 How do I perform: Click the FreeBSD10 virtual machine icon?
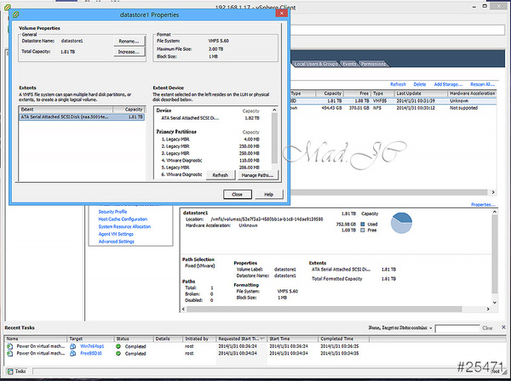(72, 353)
